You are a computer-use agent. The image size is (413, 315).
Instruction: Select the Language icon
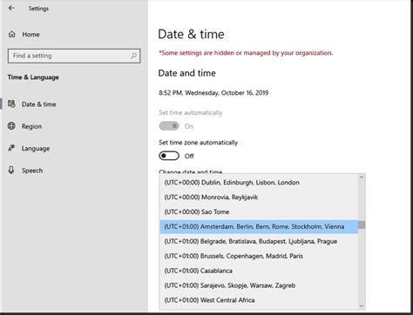tap(11, 148)
